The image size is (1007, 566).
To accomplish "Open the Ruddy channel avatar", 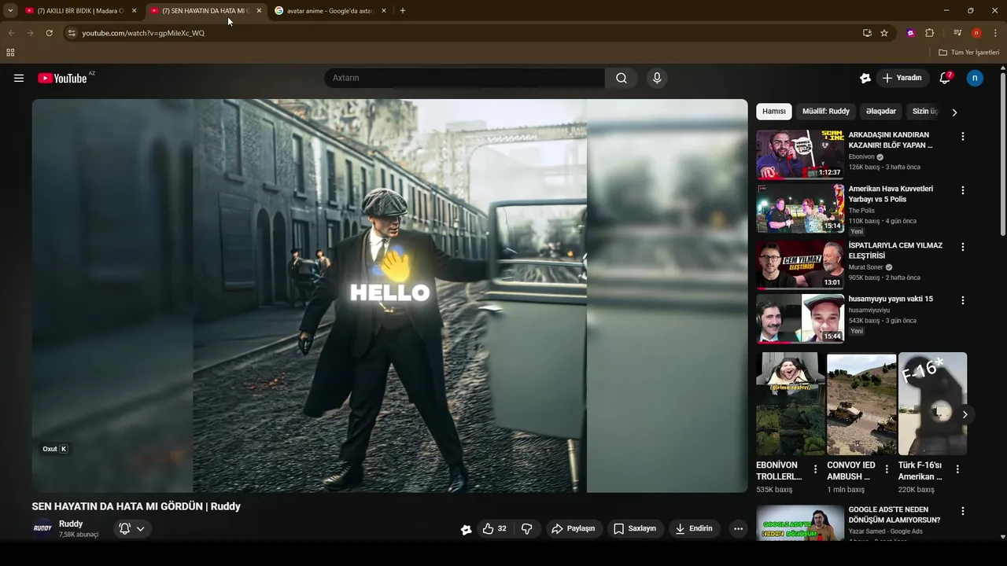I will (42, 528).
